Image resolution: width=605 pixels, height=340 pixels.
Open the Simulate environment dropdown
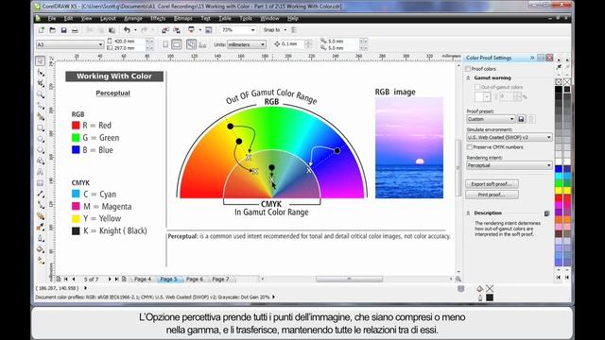510,137
